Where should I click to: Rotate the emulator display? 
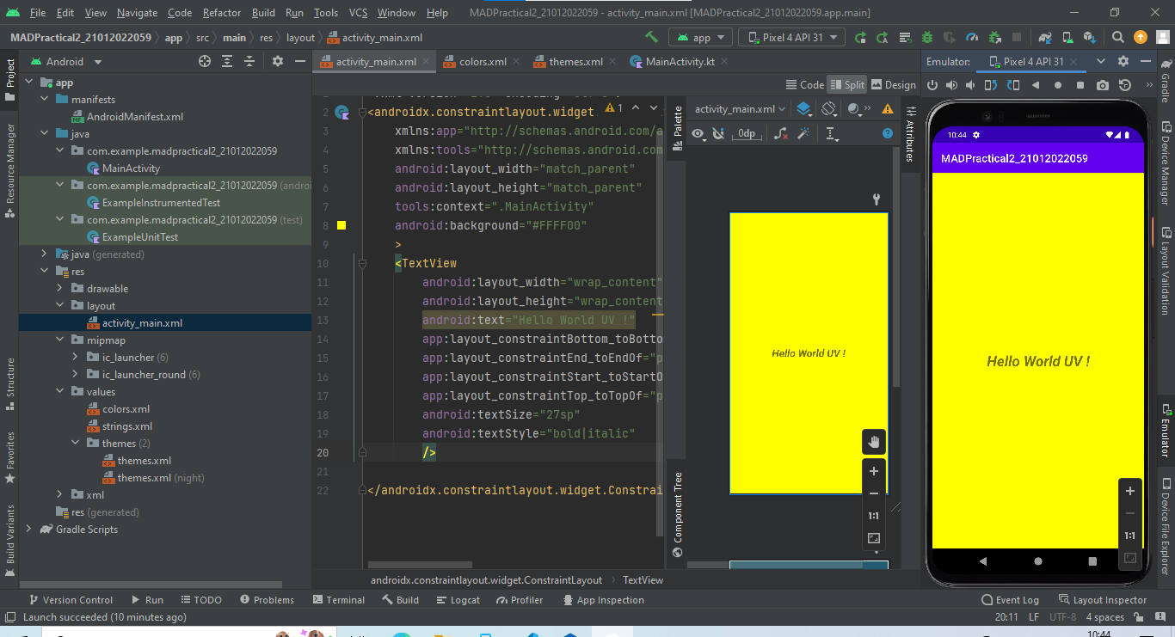990,85
